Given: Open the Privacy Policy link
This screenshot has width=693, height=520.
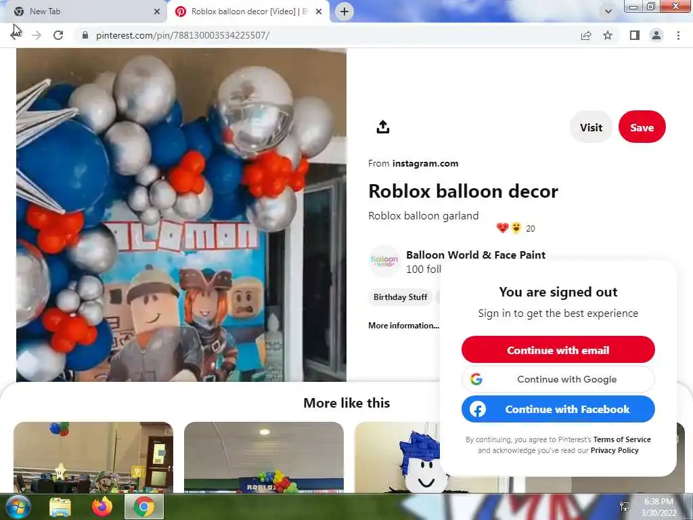Looking at the screenshot, I should (614, 450).
